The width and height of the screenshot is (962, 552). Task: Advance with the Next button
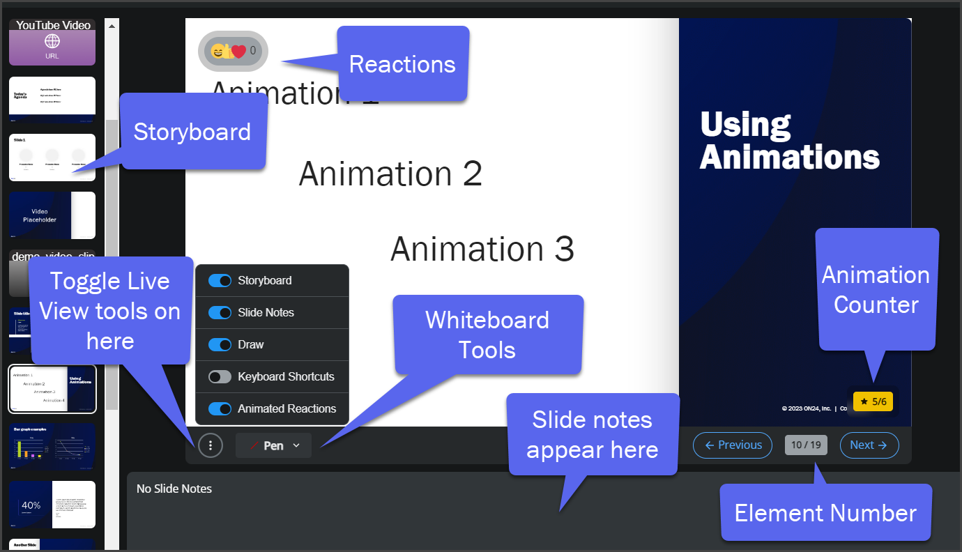click(x=869, y=445)
